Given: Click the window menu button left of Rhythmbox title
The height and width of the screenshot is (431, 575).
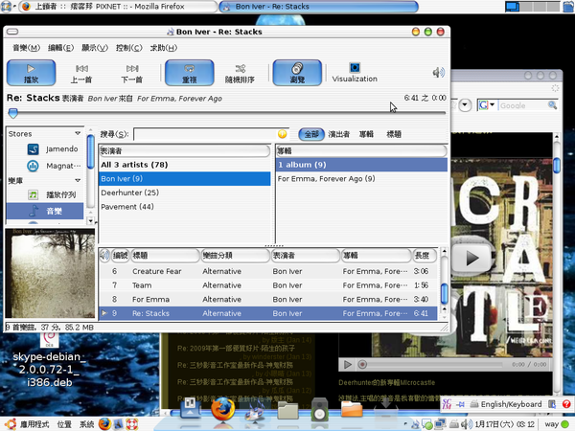Looking at the screenshot, I should [x=12, y=32].
